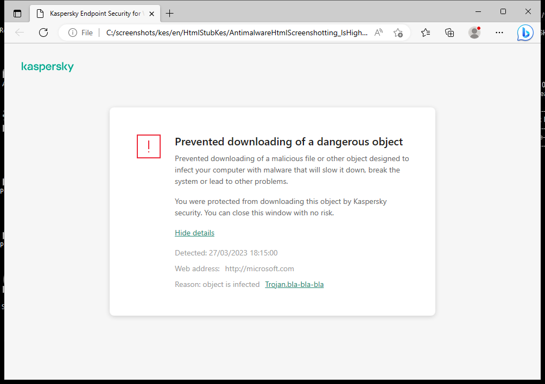Start Read aloud for this page
Image resolution: width=545 pixels, height=384 pixels.
pyautogui.click(x=379, y=33)
